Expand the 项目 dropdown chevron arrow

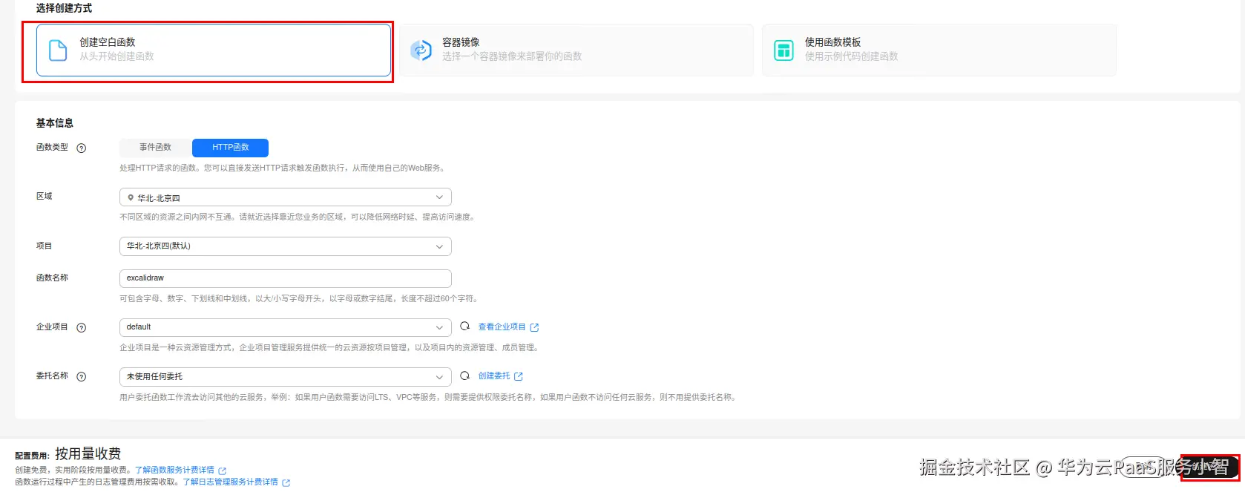pos(439,246)
